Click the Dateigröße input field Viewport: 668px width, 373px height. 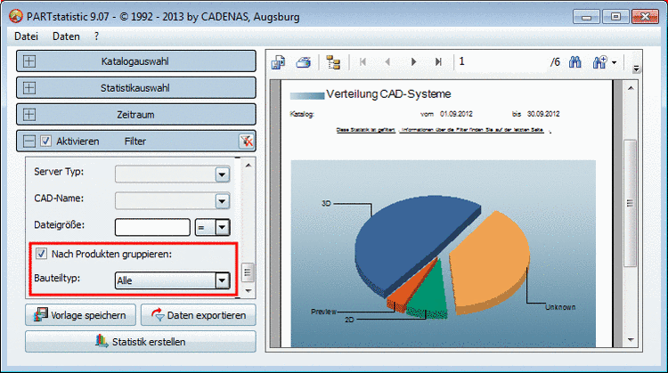point(152,227)
